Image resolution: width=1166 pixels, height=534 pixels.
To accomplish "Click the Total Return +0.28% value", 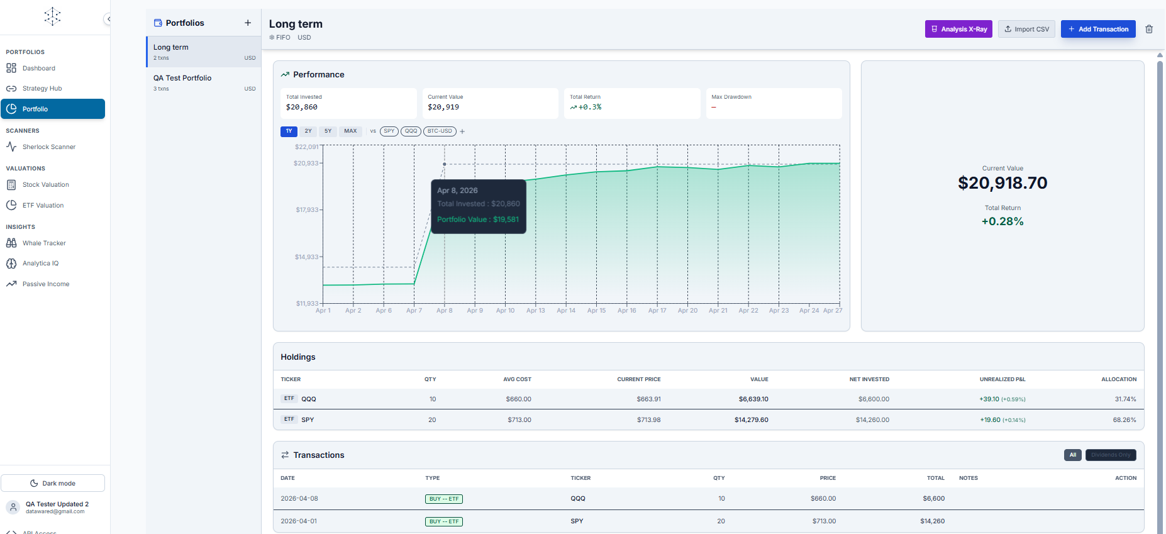I will click(x=1002, y=221).
